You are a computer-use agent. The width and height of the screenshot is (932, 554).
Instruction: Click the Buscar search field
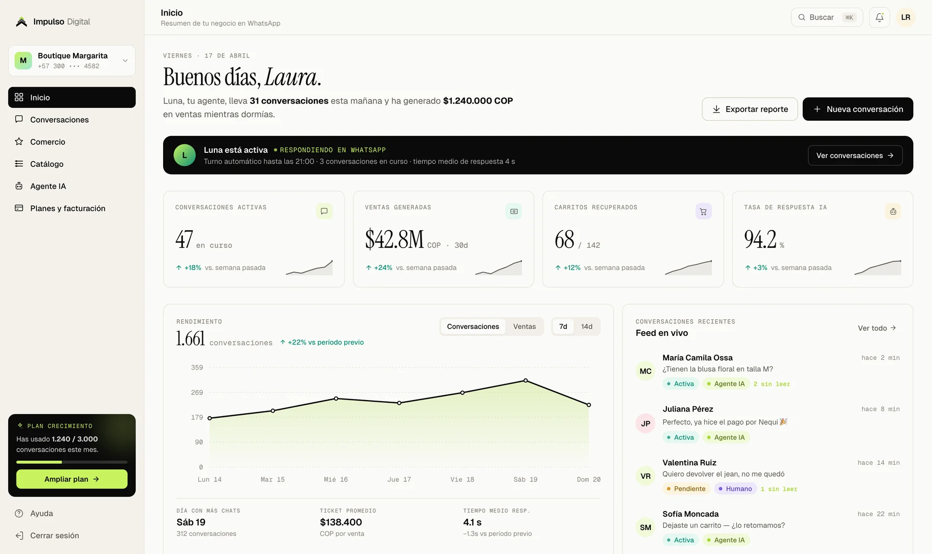click(x=827, y=18)
